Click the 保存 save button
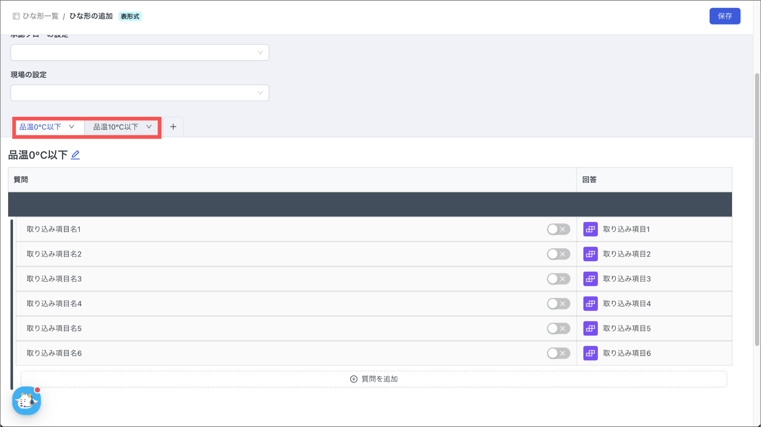This screenshot has width=761, height=427. pyautogui.click(x=725, y=16)
